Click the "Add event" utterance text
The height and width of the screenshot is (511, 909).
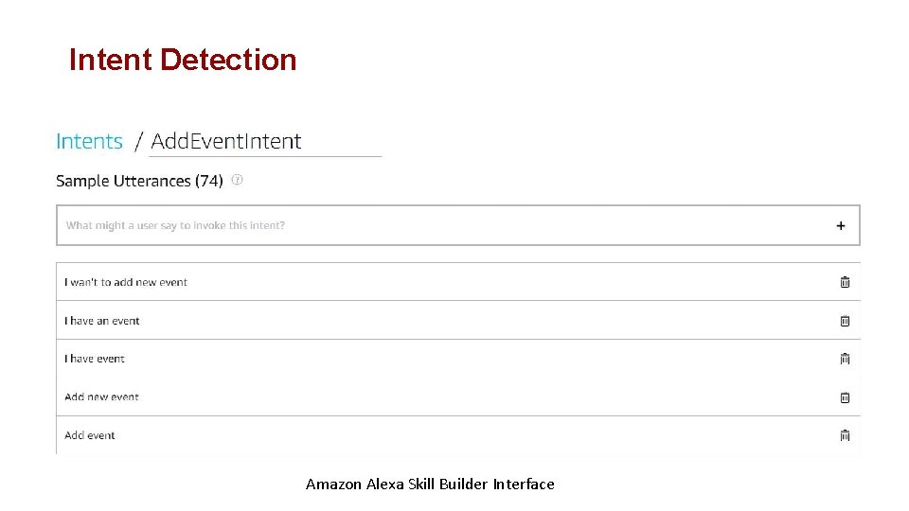pos(90,435)
